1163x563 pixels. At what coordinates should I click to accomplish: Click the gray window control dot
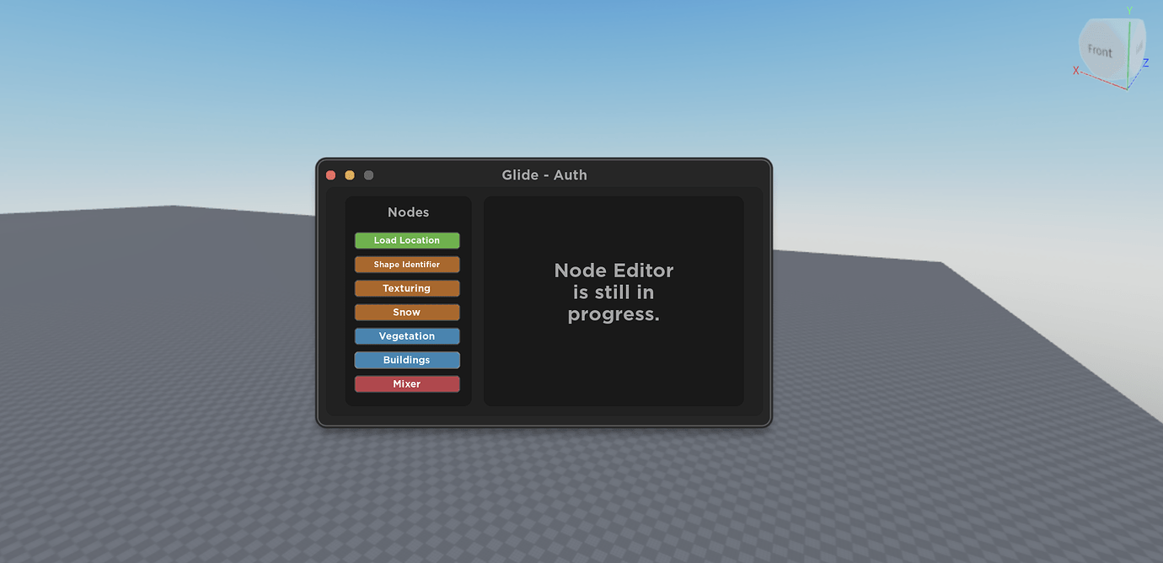(367, 174)
